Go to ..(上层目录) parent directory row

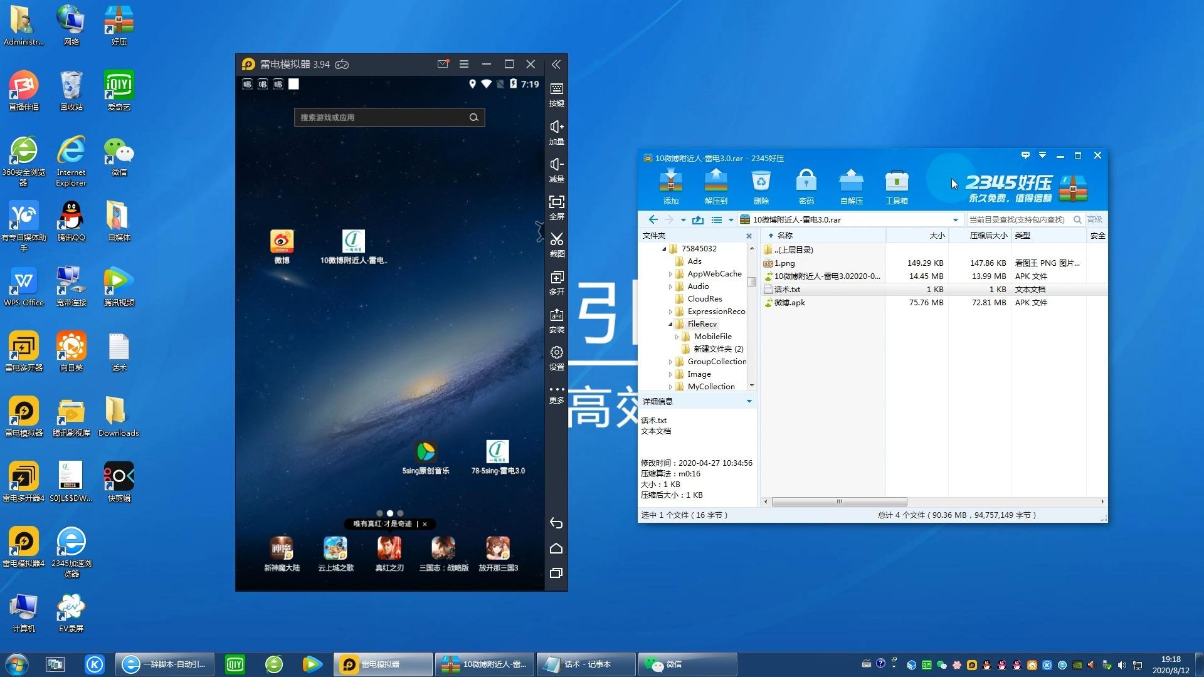coord(934,250)
